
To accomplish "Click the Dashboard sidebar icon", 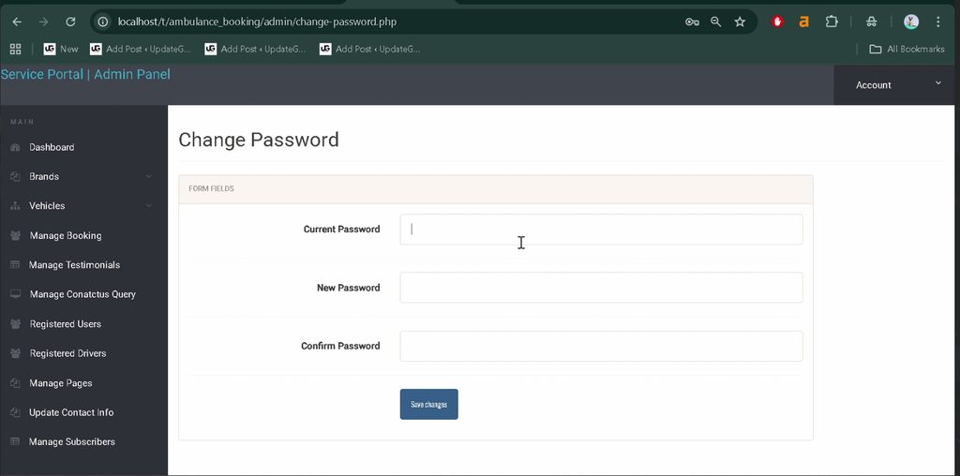I will 15,147.
